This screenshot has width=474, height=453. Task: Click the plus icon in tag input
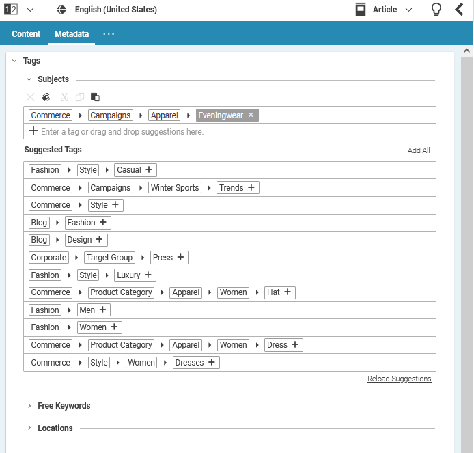(x=33, y=131)
